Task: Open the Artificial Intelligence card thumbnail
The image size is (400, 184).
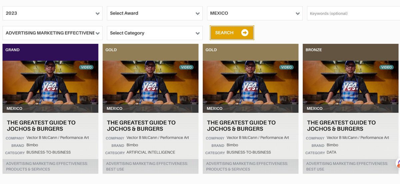Action: pos(150,87)
